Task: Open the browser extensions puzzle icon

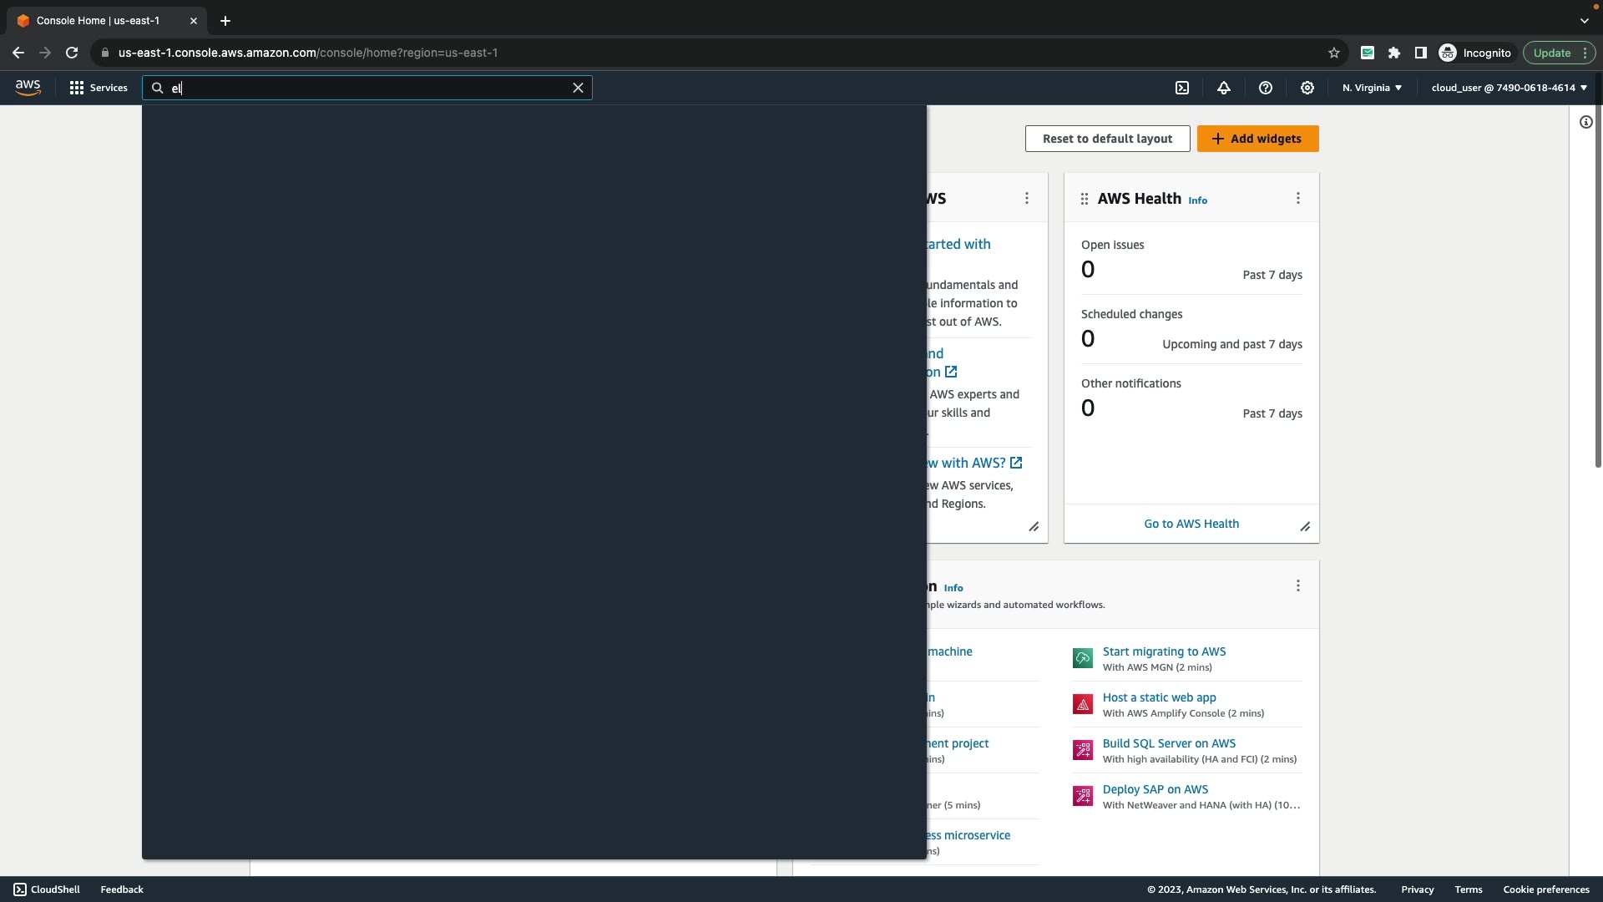Action: [x=1393, y=53]
